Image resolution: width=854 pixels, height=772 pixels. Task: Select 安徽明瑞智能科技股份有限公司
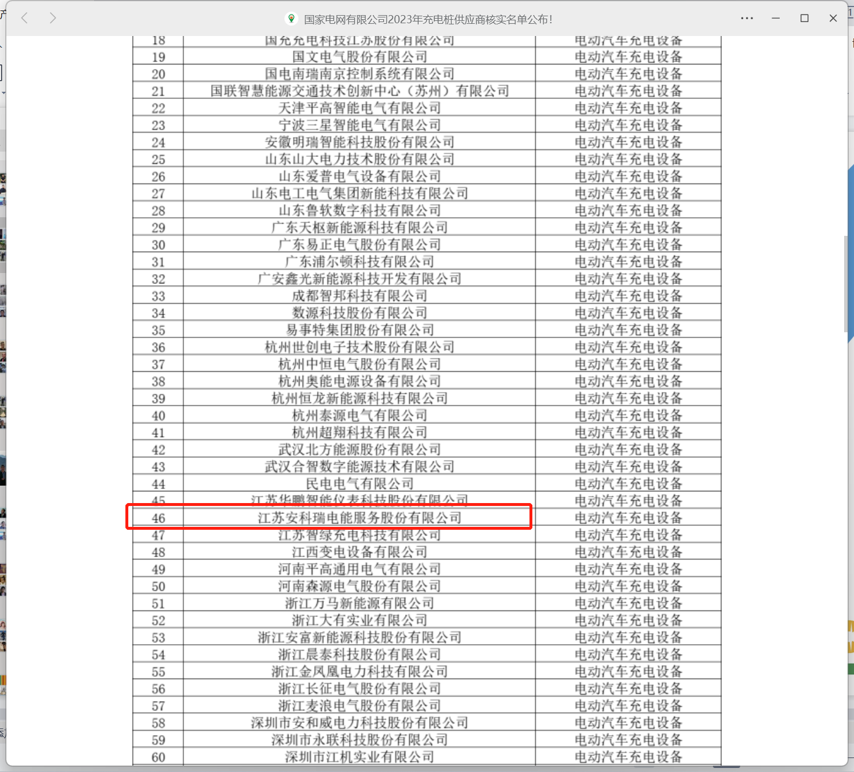[x=360, y=142]
